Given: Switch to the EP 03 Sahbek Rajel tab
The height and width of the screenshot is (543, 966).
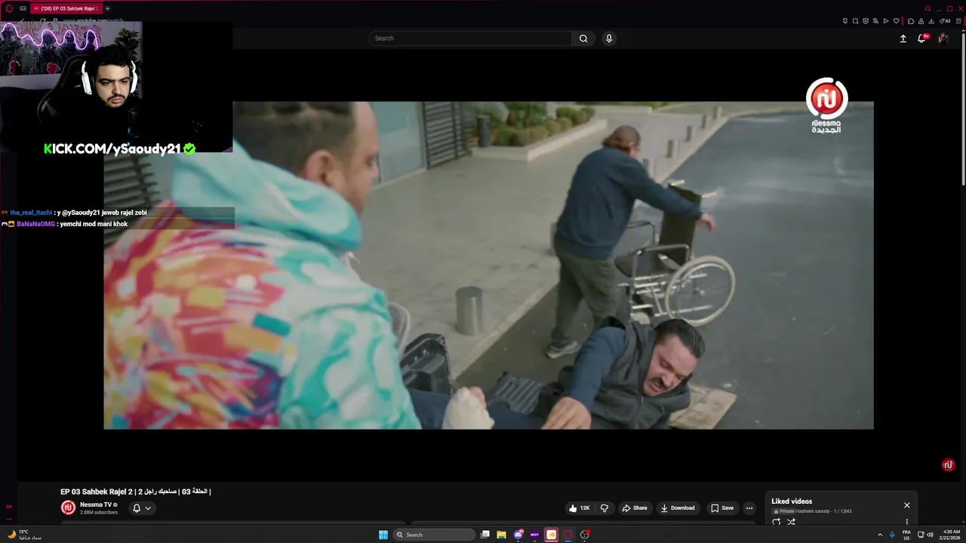Looking at the screenshot, I should (x=66, y=8).
